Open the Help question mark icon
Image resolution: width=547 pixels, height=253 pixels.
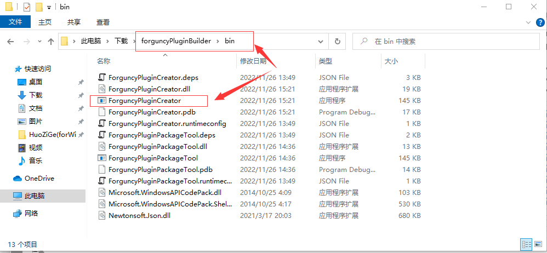pyautogui.click(x=540, y=22)
